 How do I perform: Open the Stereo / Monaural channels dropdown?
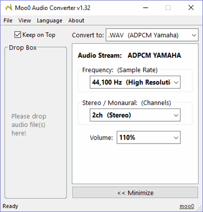pos(135,115)
